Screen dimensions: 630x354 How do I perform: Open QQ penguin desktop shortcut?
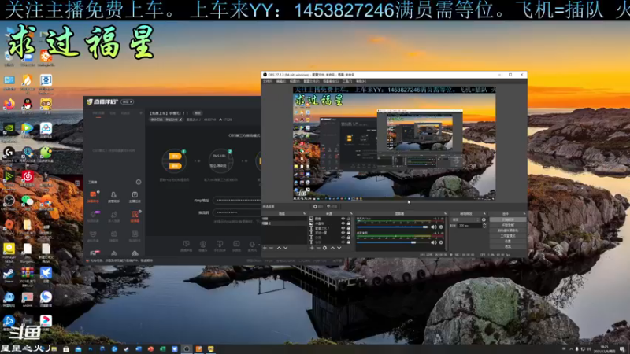pos(28,105)
